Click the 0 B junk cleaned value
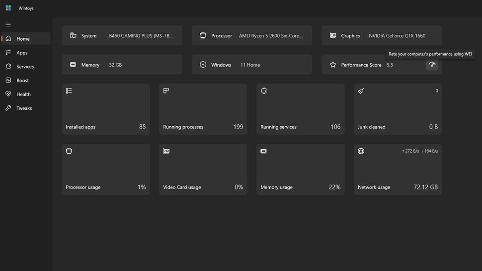This screenshot has width=482, height=271. click(433, 127)
